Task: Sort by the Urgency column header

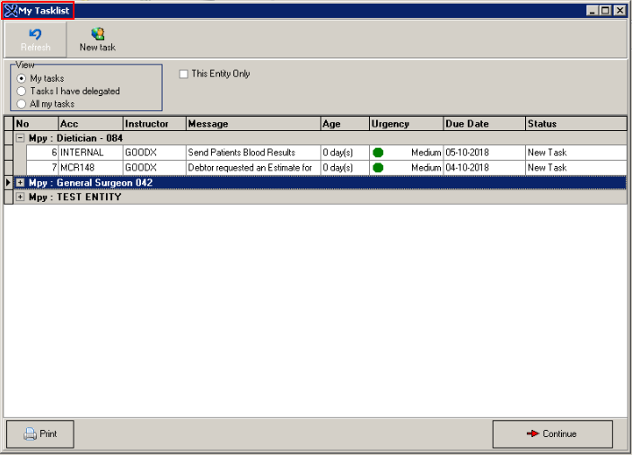Action: pos(406,124)
